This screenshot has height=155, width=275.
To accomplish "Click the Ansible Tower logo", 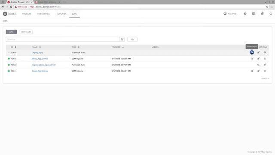I will (9, 14).
